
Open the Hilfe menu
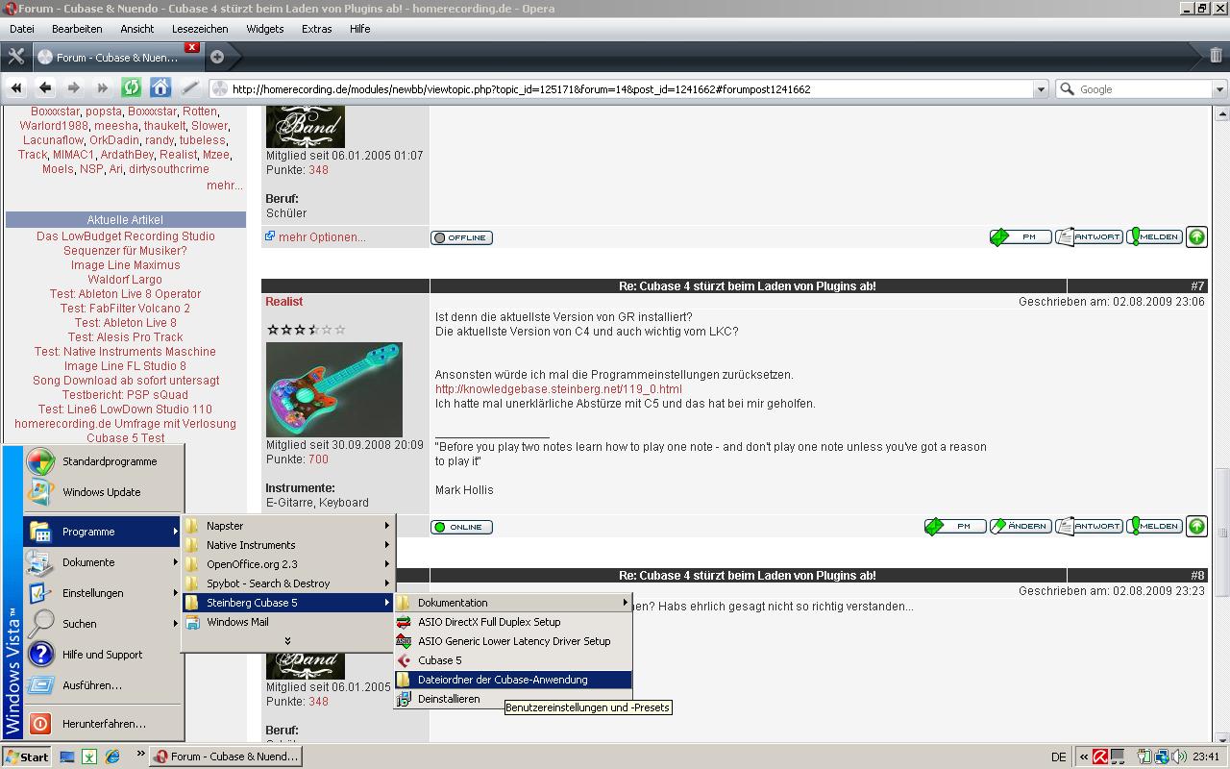(x=360, y=29)
